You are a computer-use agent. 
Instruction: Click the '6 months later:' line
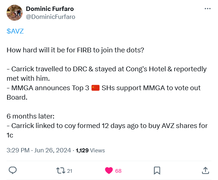tap(31, 116)
